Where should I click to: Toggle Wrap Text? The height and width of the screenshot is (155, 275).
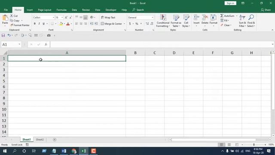[108, 17]
